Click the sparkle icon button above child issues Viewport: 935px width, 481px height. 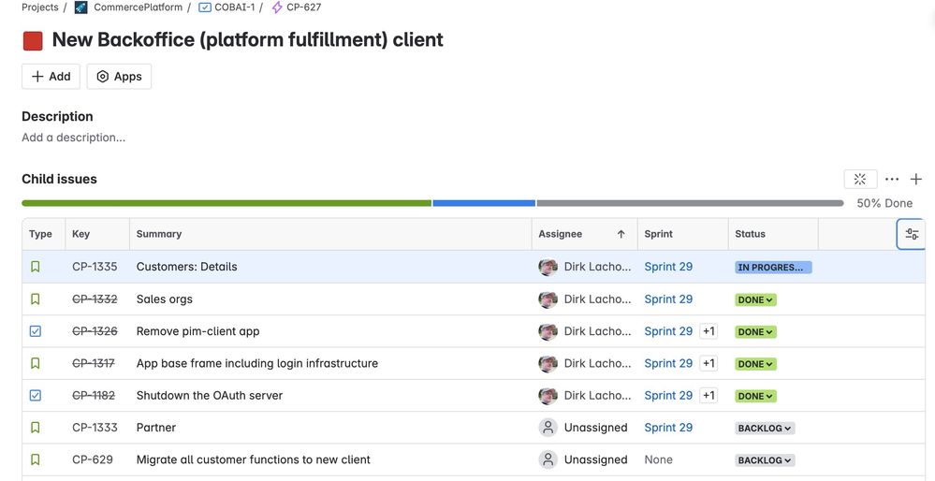860,179
